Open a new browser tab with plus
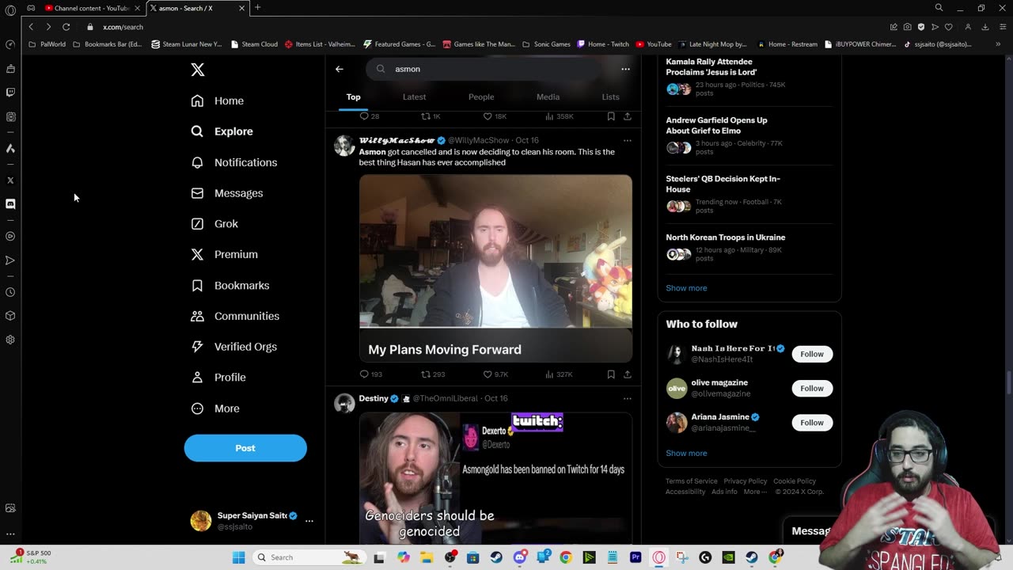Image resolution: width=1013 pixels, height=570 pixels. [x=257, y=8]
